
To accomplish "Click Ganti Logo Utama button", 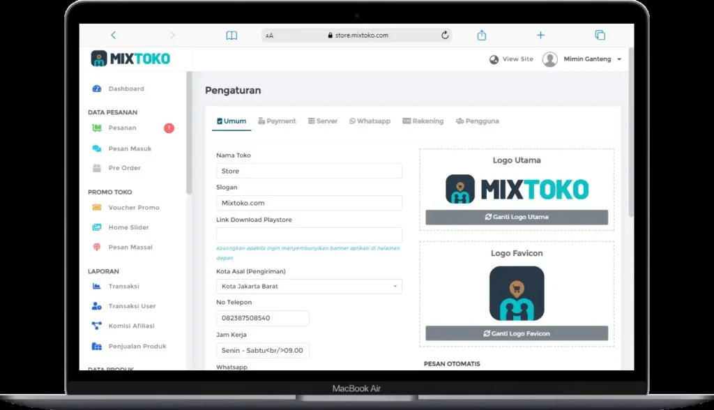I will pyautogui.click(x=517, y=218).
